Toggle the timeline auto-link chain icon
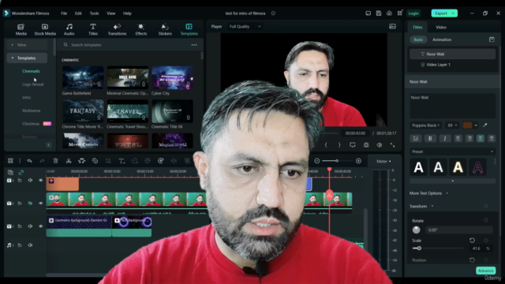 coord(21,172)
